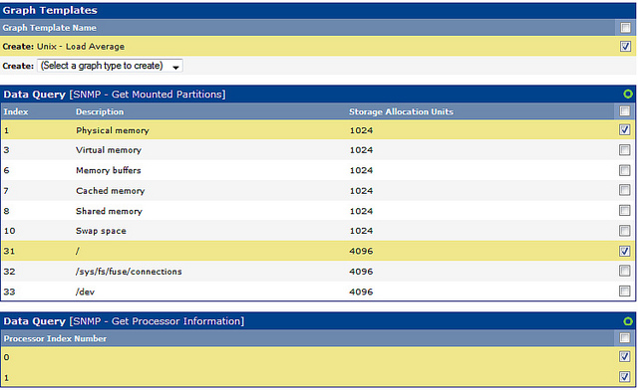
Task: Click index number 10 cell
Action: [x=9, y=231]
